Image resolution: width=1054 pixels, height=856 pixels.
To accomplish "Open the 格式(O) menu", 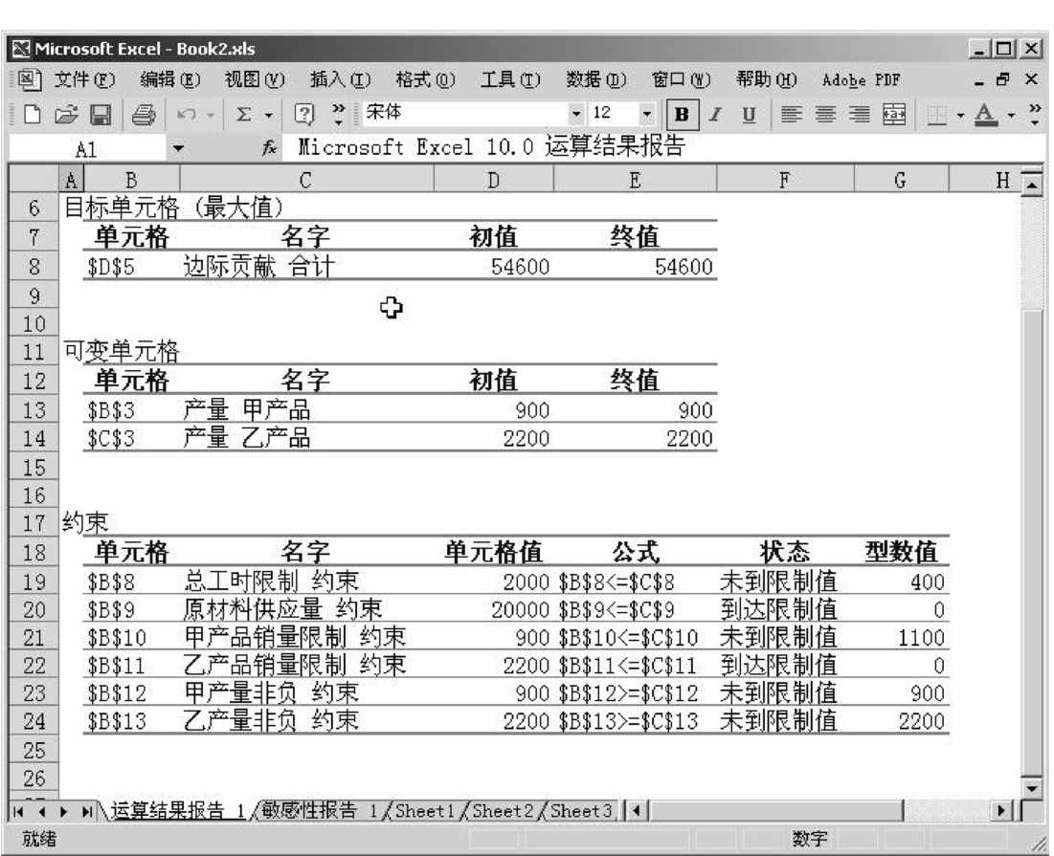I will (x=425, y=80).
